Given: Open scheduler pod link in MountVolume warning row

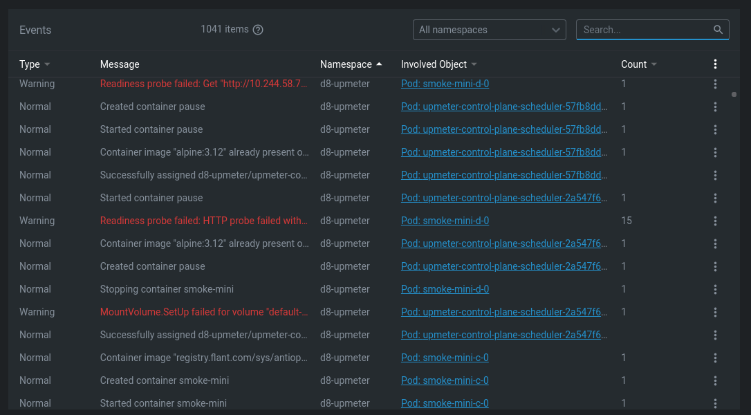Looking at the screenshot, I should 504,312.
